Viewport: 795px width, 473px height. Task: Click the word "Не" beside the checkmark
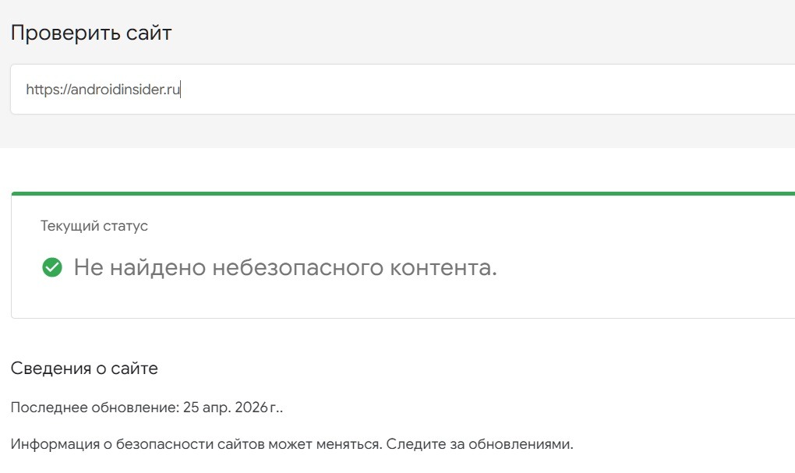pyautogui.click(x=86, y=268)
